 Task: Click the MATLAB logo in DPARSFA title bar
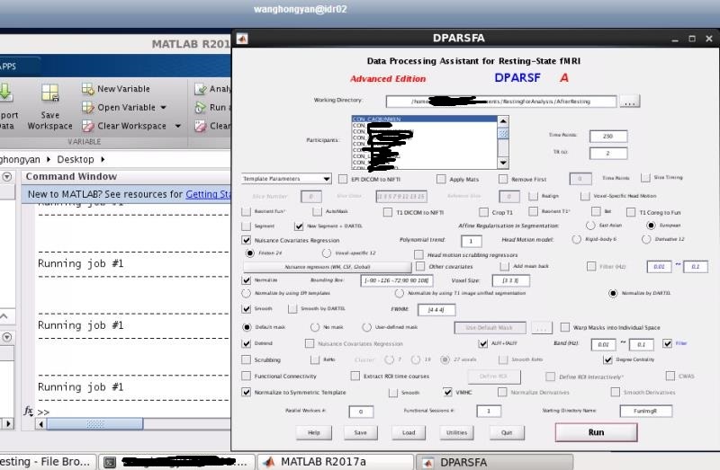[x=242, y=39]
